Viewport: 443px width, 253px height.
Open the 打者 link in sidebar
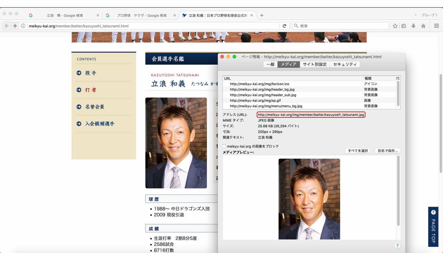tap(91, 90)
